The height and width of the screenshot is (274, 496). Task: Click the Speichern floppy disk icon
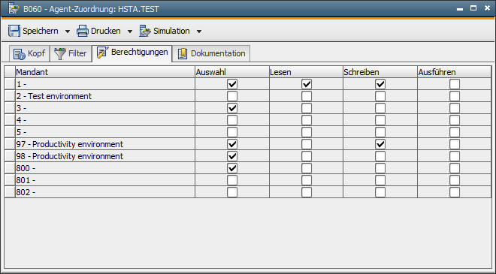(x=14, y=31)
